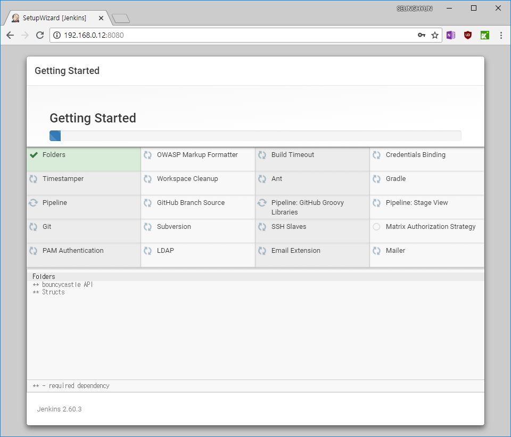The height and width of the screenshot is (437, 511).
Task: Click the Getting Started dialog title
Action: pos(67,71)
